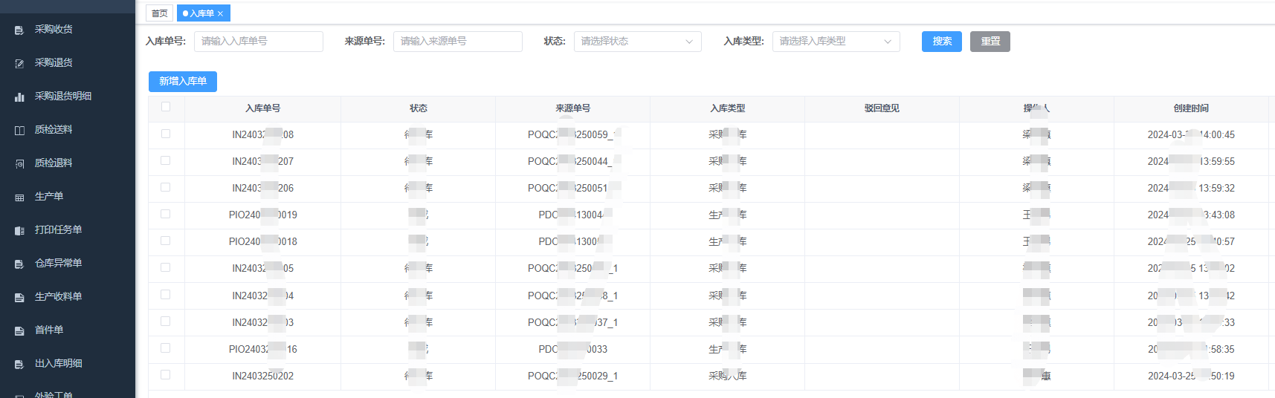Click the 采购收货 sidebar icon
The width and height of the screenshot is (1275, 398).
point(19,30)
